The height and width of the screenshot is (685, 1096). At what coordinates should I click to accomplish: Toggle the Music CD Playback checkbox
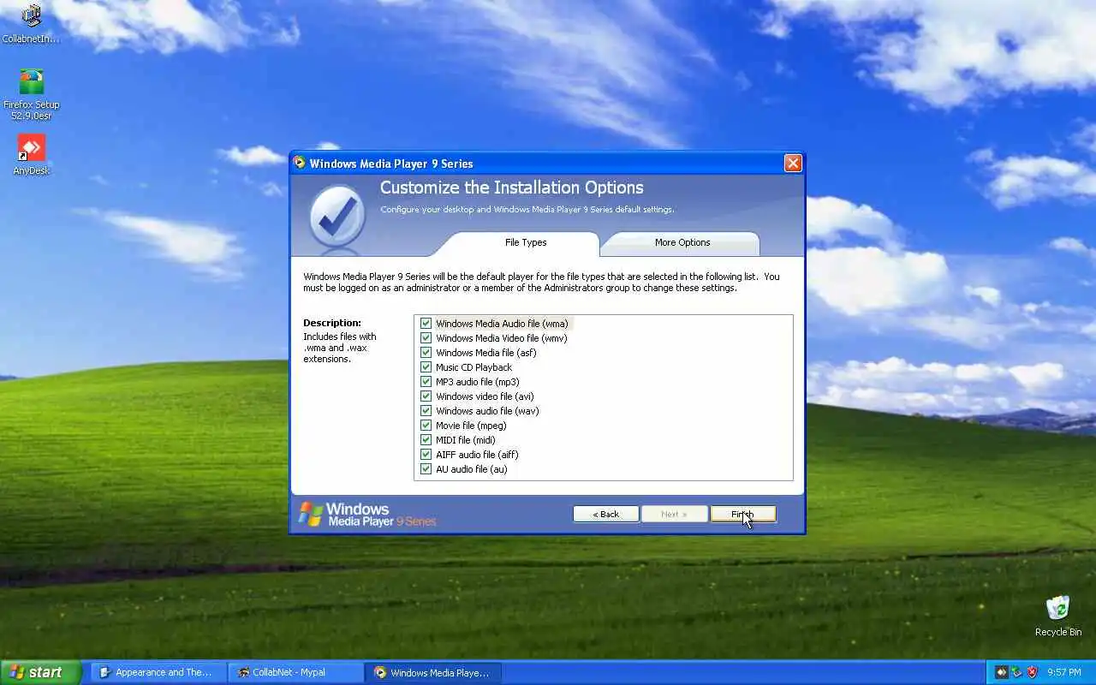[426, 367]
